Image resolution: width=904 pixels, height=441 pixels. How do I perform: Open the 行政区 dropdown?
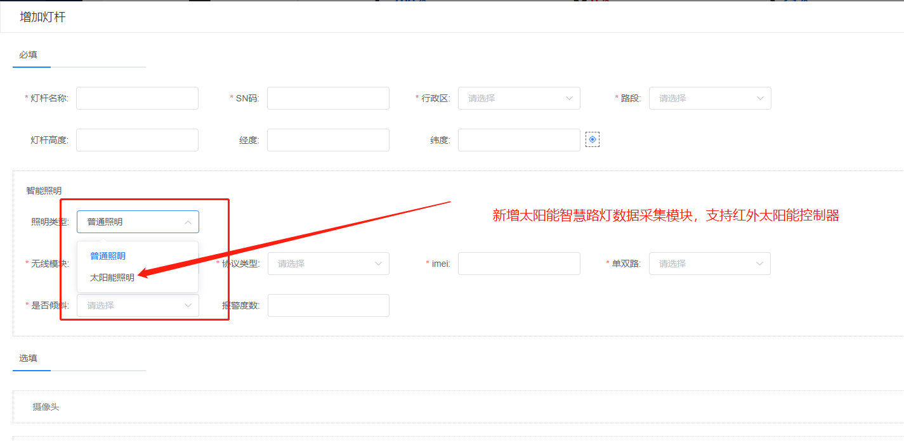[x=519, y=98]
